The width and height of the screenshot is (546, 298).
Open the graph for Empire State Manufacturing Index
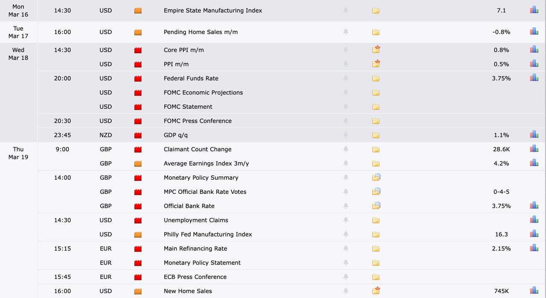534,10
